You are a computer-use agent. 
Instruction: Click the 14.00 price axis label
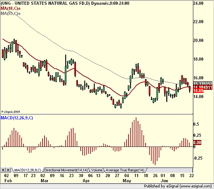click(x=198, y=96)
